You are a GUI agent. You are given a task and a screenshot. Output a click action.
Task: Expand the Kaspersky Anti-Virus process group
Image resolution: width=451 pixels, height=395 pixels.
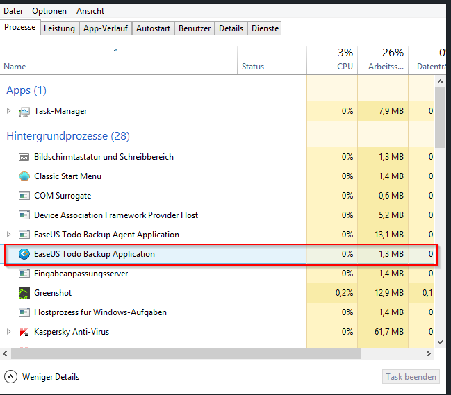tap(8, 332)
